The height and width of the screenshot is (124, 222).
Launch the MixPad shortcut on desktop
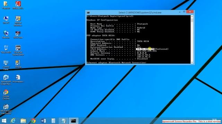click(x=18, y=21)
